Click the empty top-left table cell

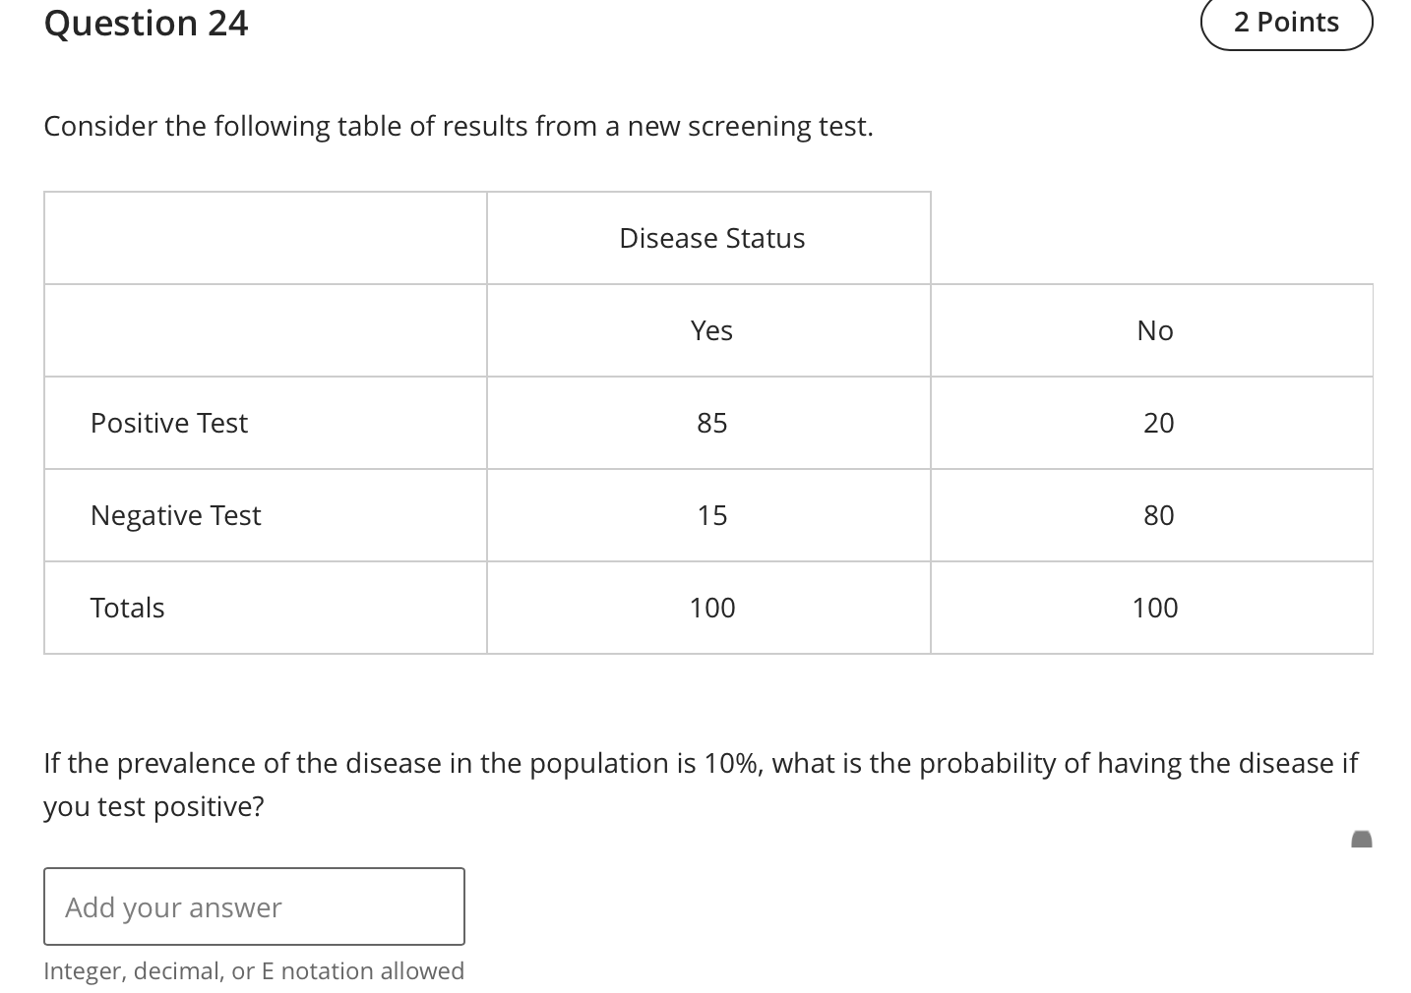click(264, 237)
